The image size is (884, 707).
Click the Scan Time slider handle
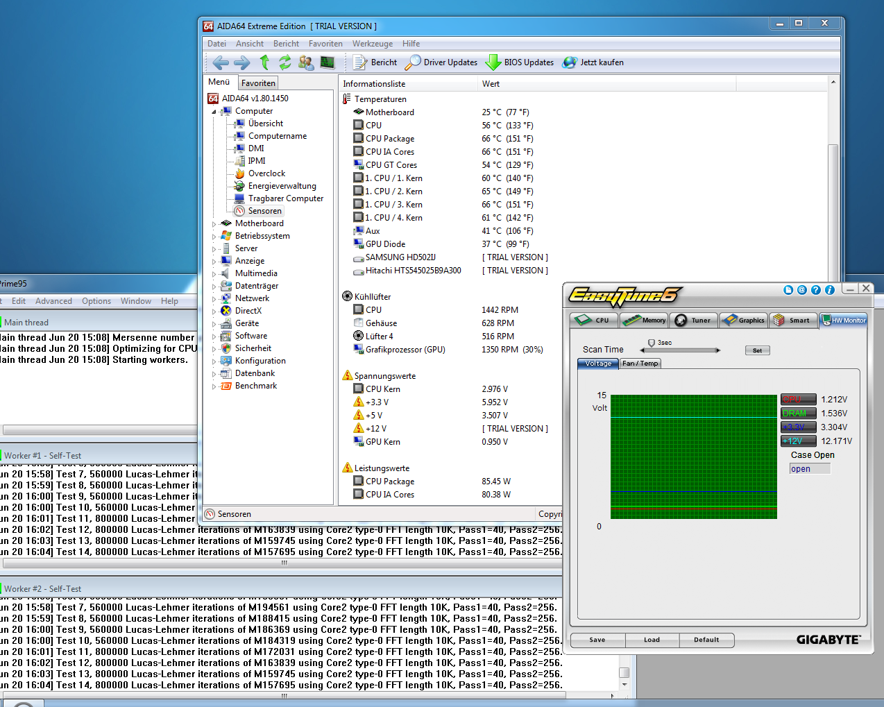pos(652,343)
